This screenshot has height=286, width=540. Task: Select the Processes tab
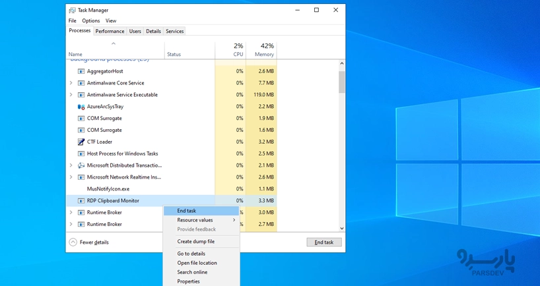80,30
